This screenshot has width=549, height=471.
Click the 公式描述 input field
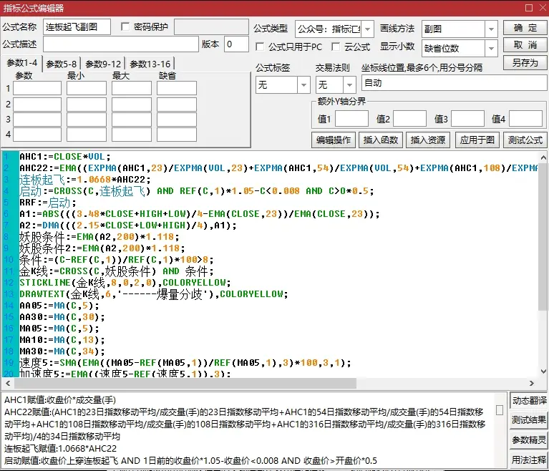tap(120, 45)
